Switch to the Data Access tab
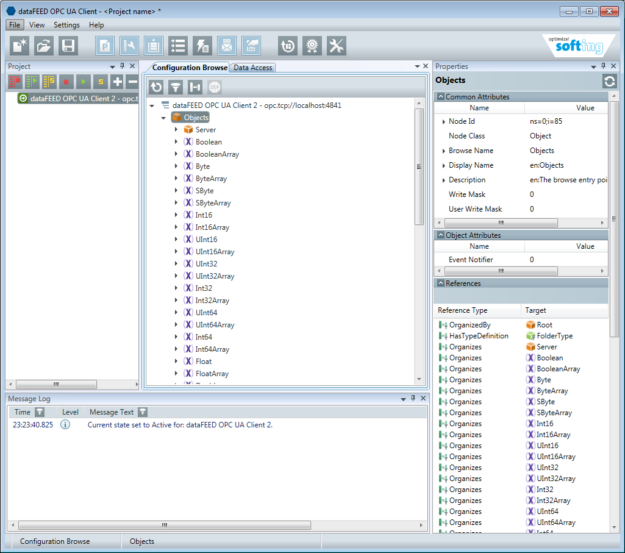Image resolution: width=625 pixels, height=553 pixels. [x=252, y=68]
